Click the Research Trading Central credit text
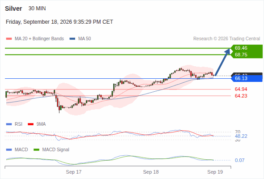Viewport: 264px width, 179px height. click(x=226, y=39)
